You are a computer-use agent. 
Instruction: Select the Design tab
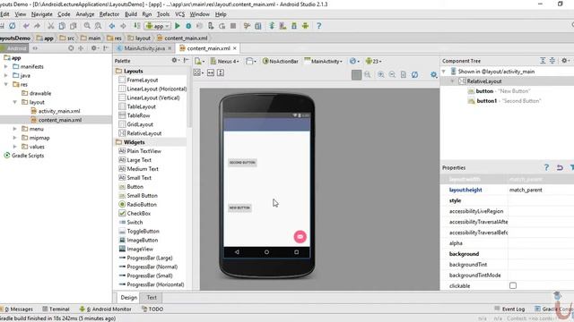tap(128, 298)
